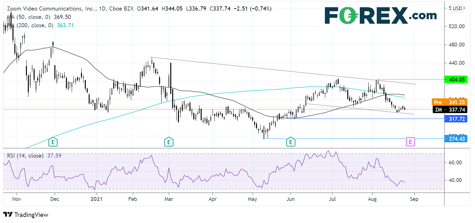Select the RSI (14, close) indicator legend
The image size is (475, 223).
(26, 156)
